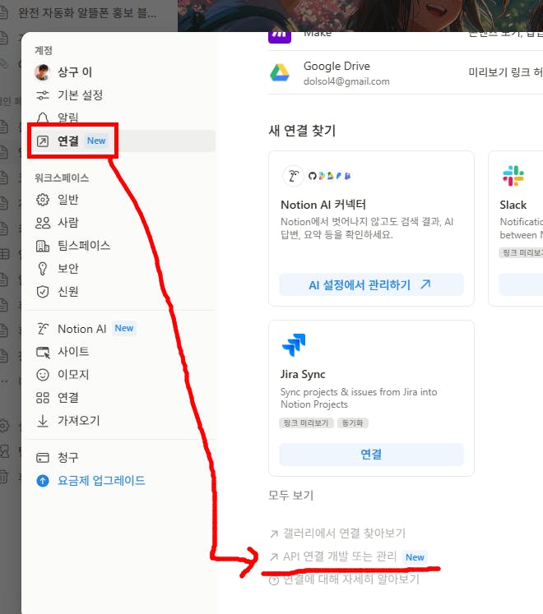
Task: Click the Jira Sync logo icon
Action: (294, 345)
